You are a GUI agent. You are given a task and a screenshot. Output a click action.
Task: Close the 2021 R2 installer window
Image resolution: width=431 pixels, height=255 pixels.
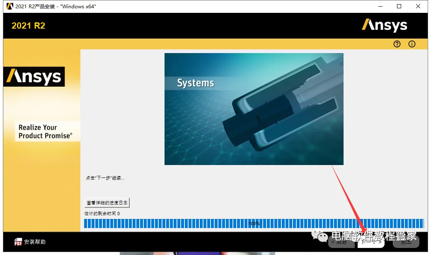tap(418, 6)
